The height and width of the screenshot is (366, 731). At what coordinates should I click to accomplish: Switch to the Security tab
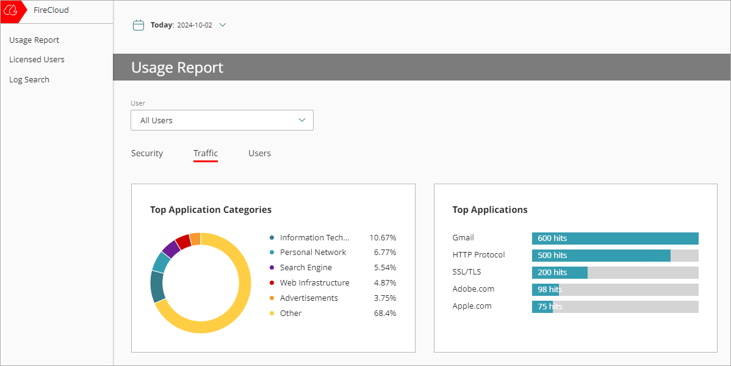pos(147,154)
